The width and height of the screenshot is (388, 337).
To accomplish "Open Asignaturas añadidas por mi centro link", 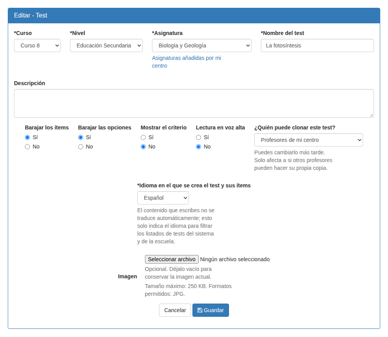I will pyautogui.click(x=186, y=62).
